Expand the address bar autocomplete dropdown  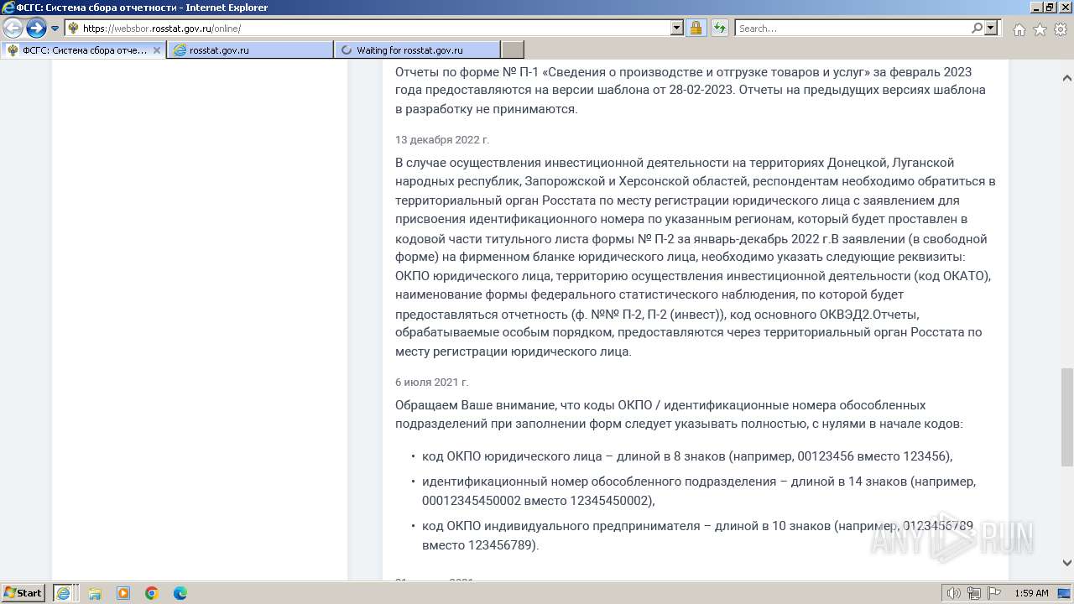pyautogui.click(x=677, y=29)
